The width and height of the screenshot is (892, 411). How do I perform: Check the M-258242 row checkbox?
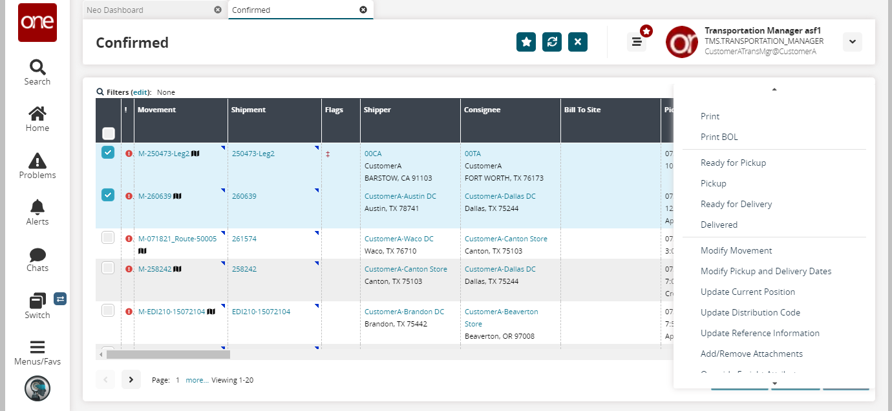click(108, 268)
